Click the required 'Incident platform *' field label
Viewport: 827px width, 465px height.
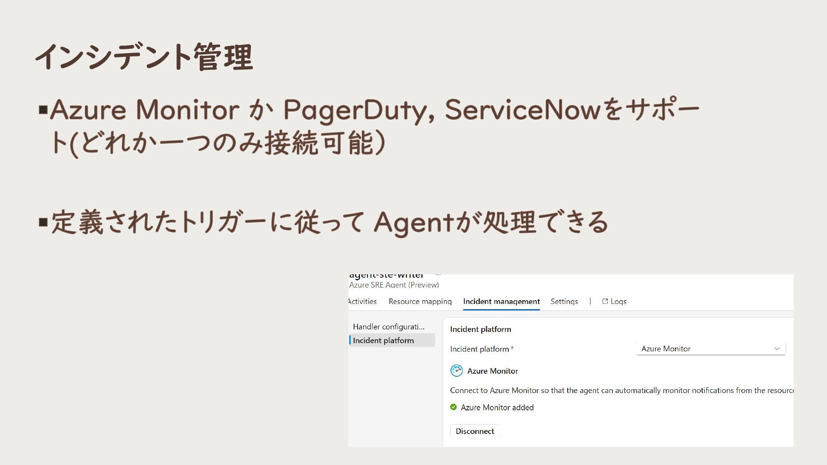click(482, 349)
